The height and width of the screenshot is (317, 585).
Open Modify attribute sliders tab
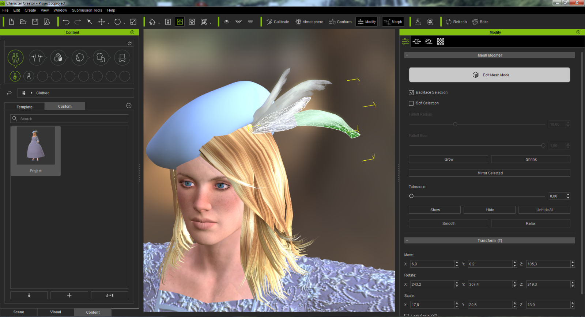(x=405, y=42)
